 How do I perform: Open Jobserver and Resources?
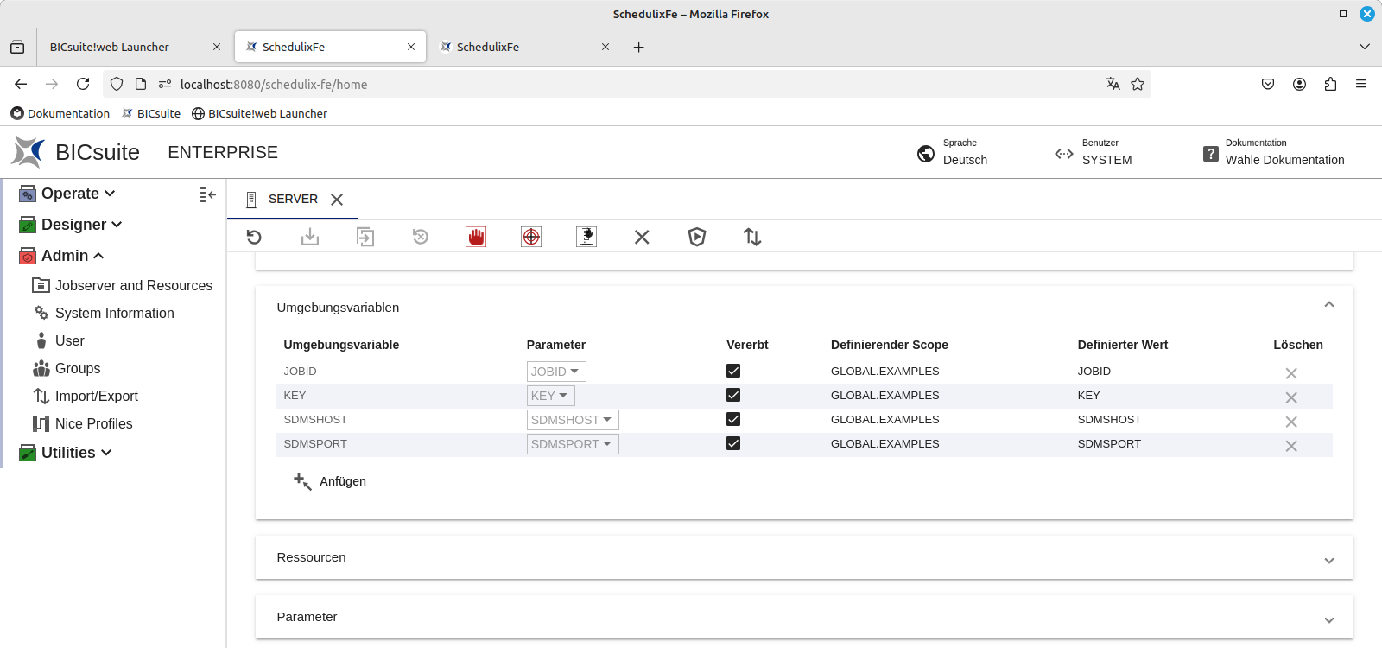(122, 285)
